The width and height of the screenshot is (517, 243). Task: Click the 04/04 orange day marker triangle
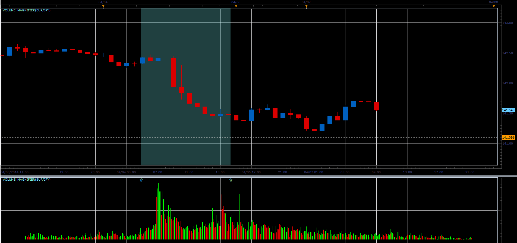point(103,6)
